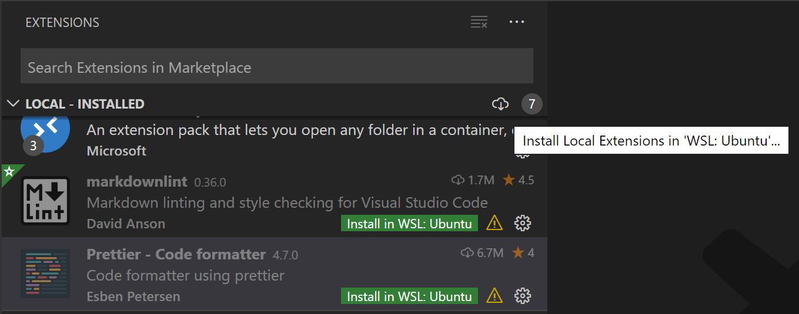Open the markdownlint extension title
This screenshot has height=314, width=799.
[x=136, y=181]
